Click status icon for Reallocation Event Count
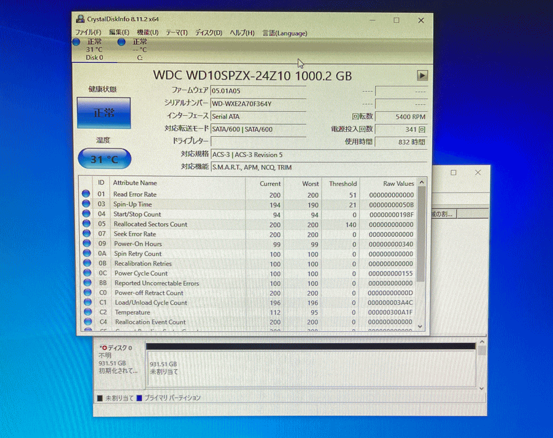 pyautogui.click(x=88, y=321)
